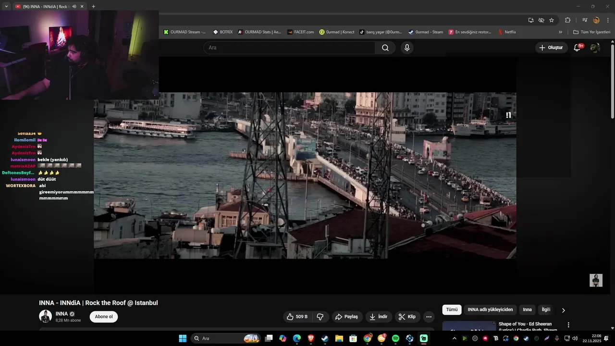Open Copilot from the taskbar
Viewport: 615px width, 346px height.
[x=283, y=338]
